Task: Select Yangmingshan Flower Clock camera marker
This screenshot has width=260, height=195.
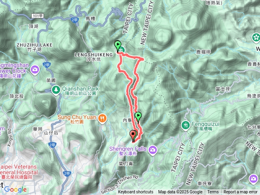Action: (x=35, y=70)
